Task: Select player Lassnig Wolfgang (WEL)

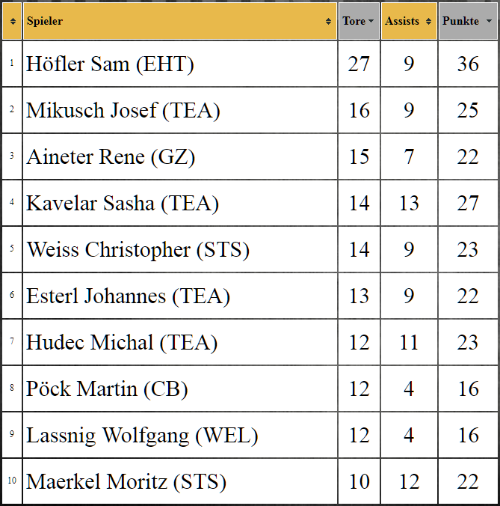Action: click(x=142, y=436)
